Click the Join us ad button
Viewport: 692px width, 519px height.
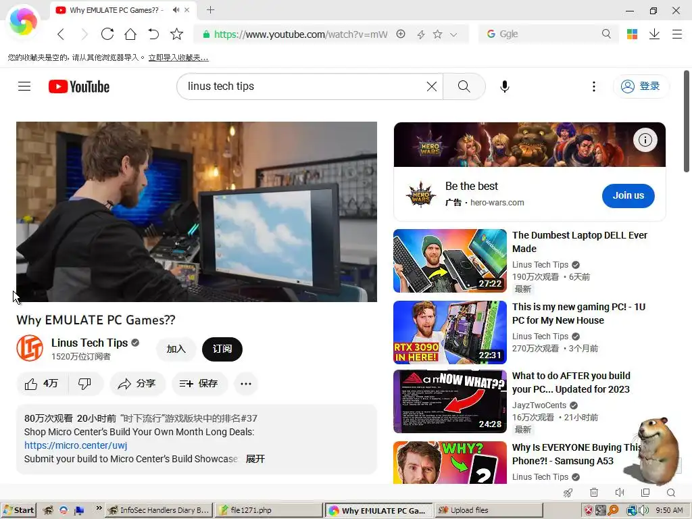coord(628,195)
